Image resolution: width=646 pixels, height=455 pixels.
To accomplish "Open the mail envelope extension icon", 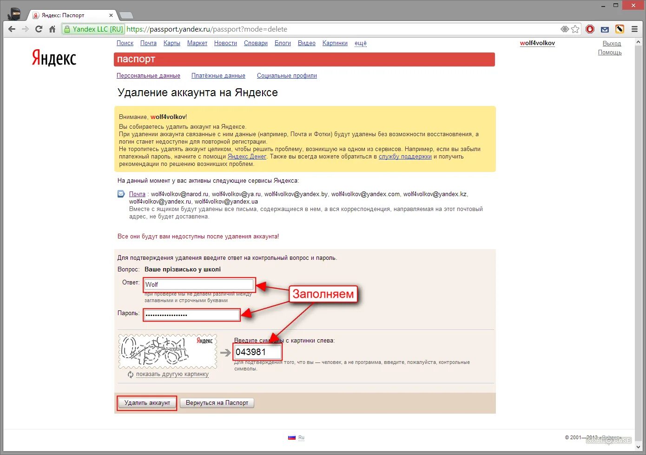I will pyautogui.click(x=605, y=29).
